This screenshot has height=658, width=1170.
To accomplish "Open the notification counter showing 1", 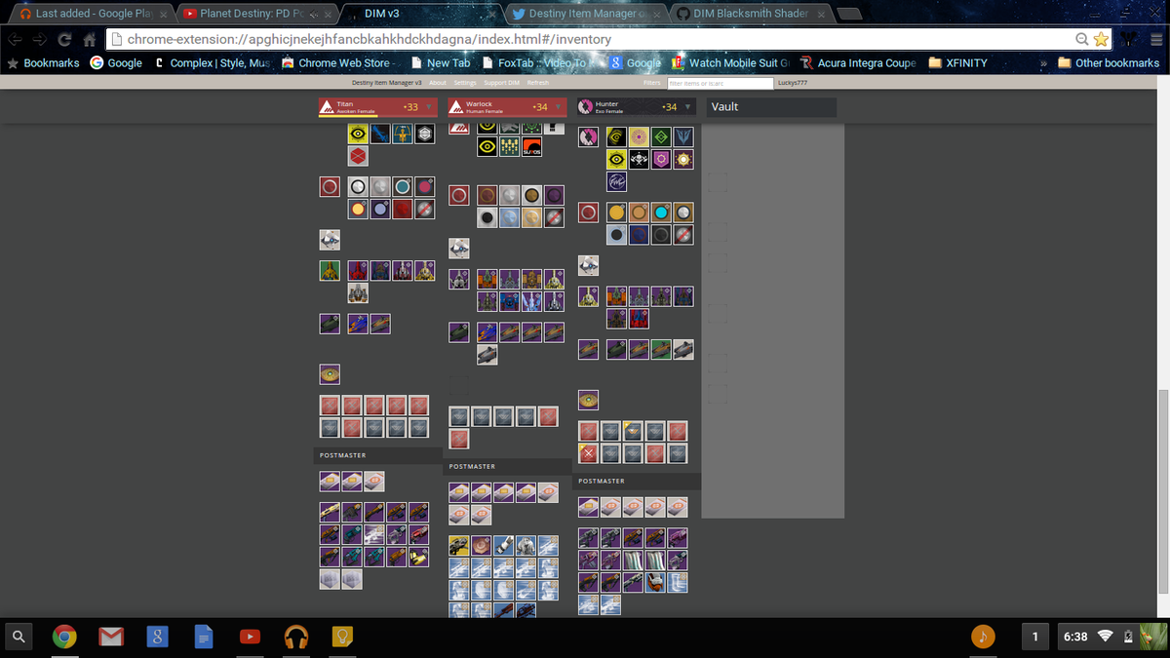I will (x=1033, y=637).
